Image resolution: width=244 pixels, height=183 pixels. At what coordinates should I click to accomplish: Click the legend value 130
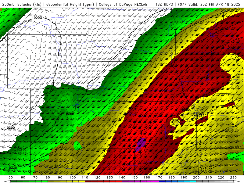(110, 178)
